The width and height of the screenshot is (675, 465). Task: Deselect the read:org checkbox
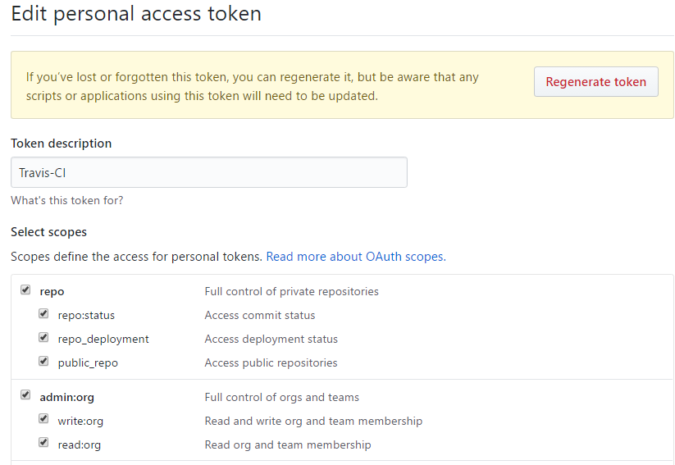tap(43, 444)
